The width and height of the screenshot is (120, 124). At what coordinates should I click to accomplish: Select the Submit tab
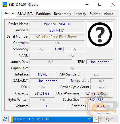95,14
